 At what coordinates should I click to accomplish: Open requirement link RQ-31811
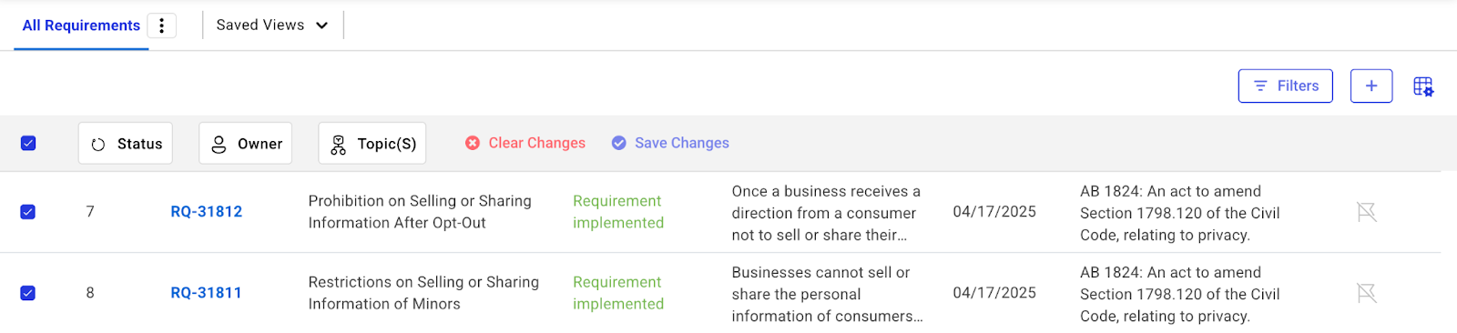207,293
